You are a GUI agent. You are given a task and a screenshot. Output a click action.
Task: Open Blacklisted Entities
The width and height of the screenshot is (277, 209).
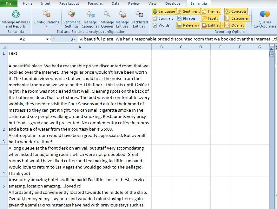point(139,18)
